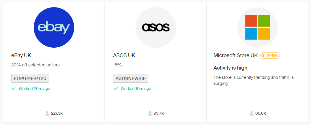Click the Activity is high heading

pos(230,68)
